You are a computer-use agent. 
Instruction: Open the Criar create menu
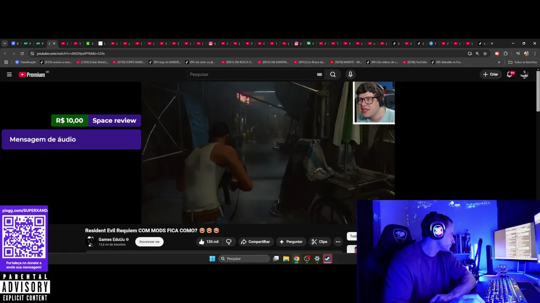coord(491,74)
